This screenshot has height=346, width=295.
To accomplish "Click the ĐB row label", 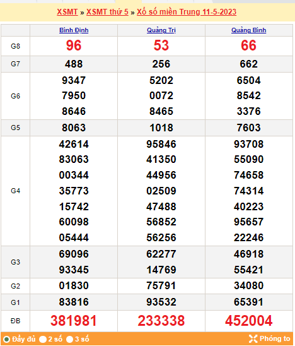I will coord(15,321).
